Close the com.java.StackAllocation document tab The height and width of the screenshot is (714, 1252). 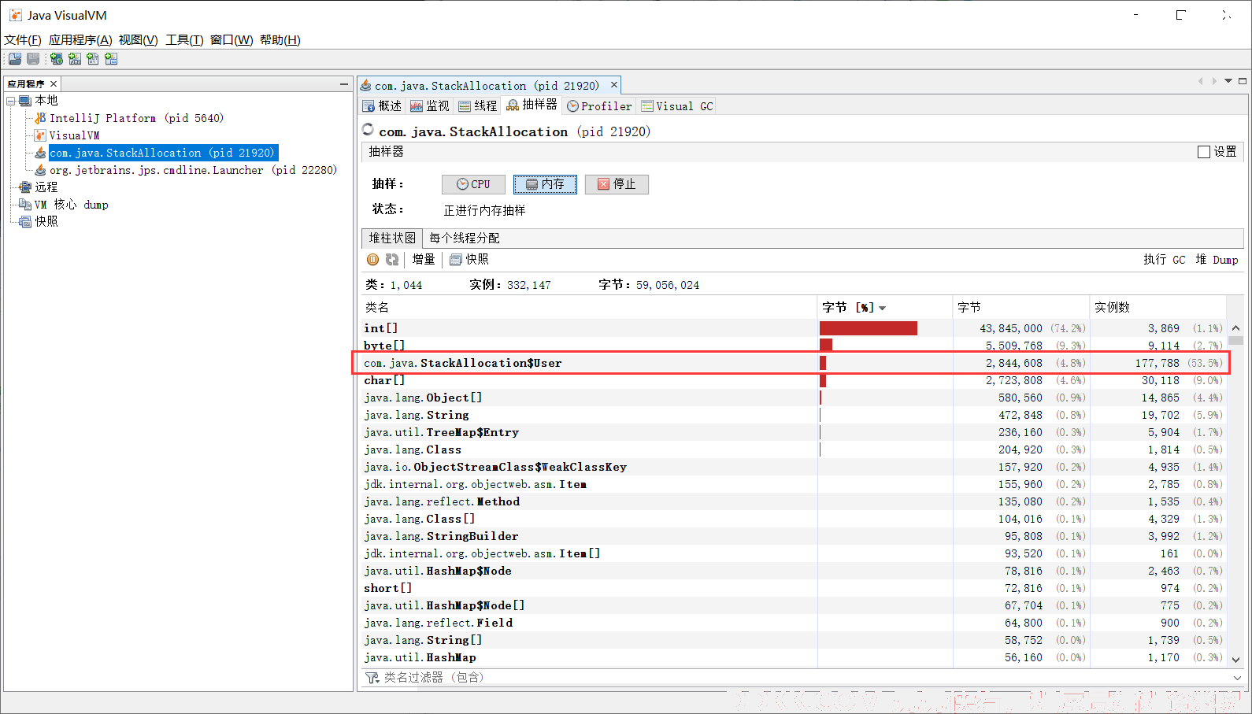click(614, 85)
